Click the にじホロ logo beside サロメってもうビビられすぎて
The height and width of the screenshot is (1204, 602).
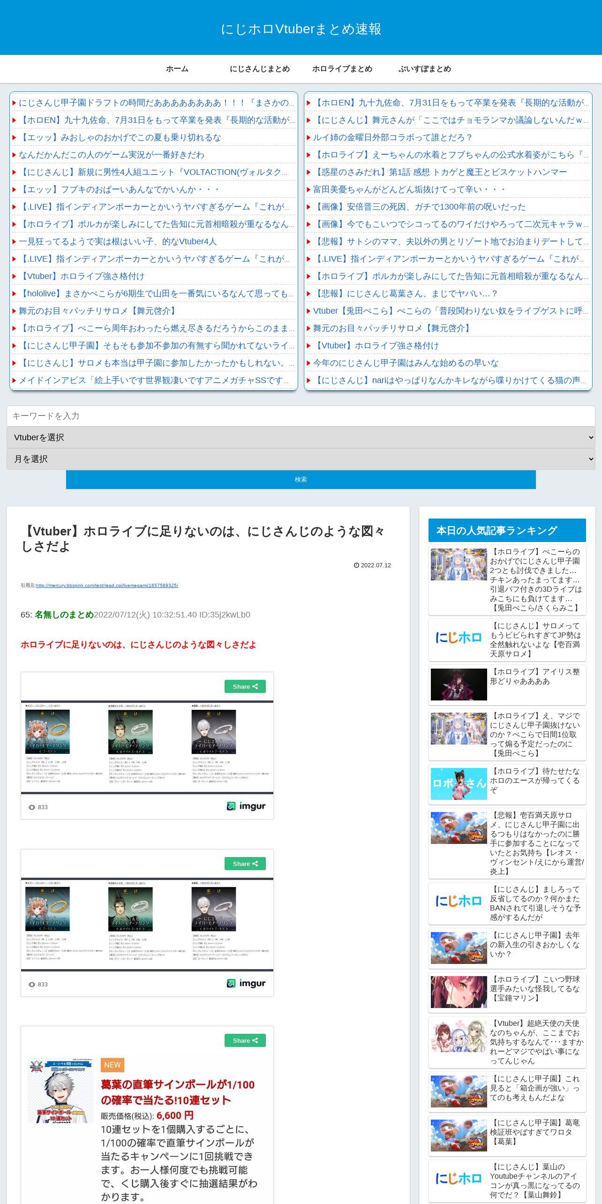pos(459,638)
